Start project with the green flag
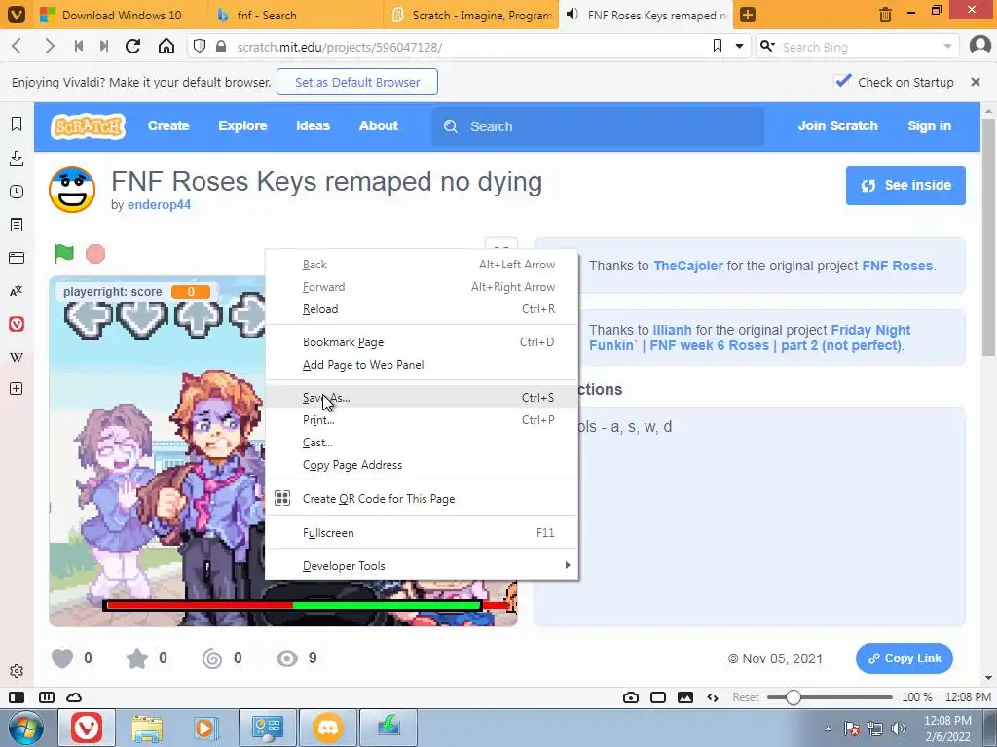 [x=63, y=254]
